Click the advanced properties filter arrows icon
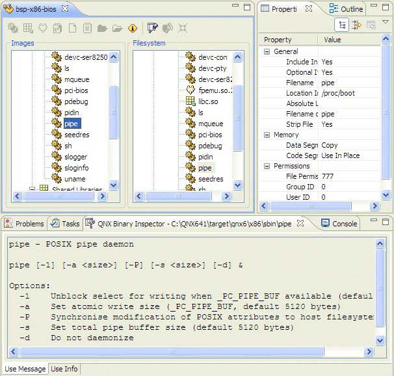394x376 pixels. pos(356,25)
